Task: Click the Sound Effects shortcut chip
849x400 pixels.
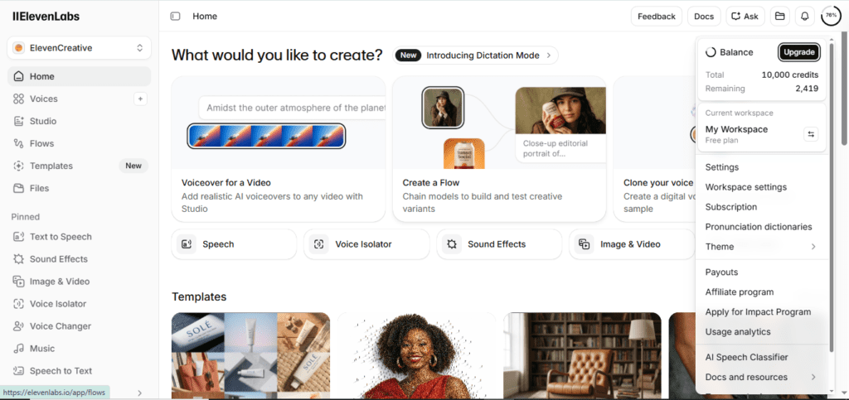Action: (x=499, y=244)
